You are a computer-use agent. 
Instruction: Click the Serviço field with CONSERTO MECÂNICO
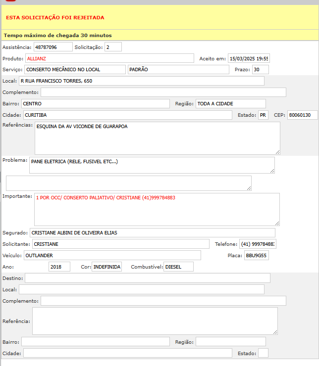75,70
